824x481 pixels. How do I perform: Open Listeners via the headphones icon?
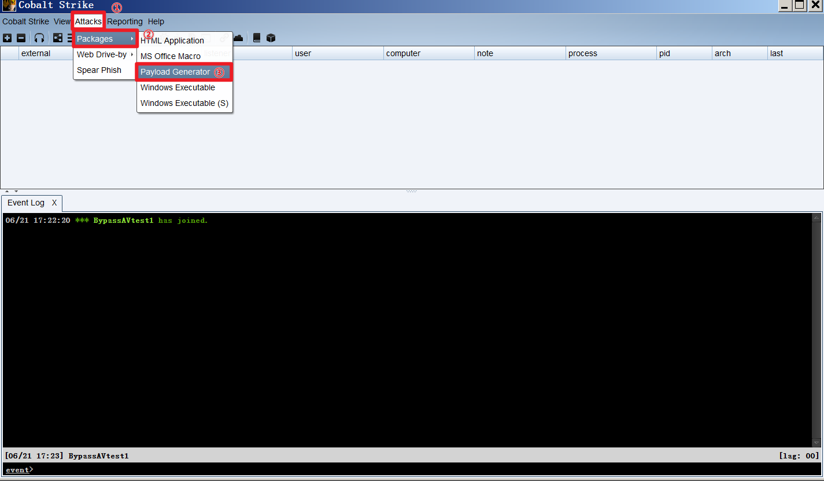coord(39,38)
